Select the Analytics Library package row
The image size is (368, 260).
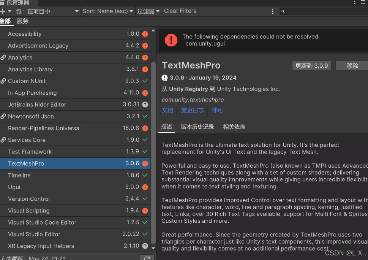point(75,69)
